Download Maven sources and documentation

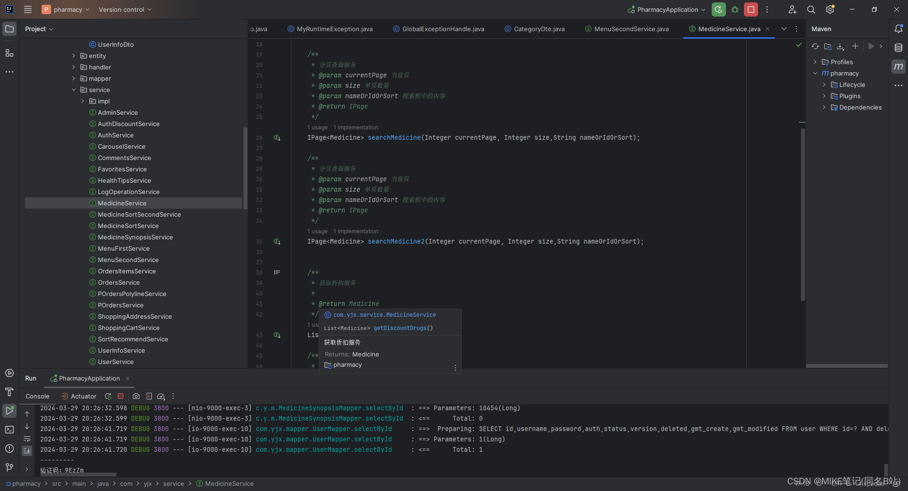[x=840, y=46]
